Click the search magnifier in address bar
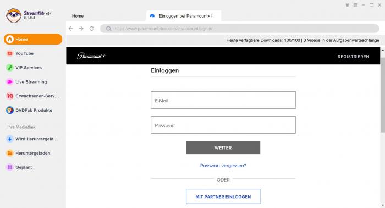The width and height of the screenshot is (385, 208). click(108, 29)
